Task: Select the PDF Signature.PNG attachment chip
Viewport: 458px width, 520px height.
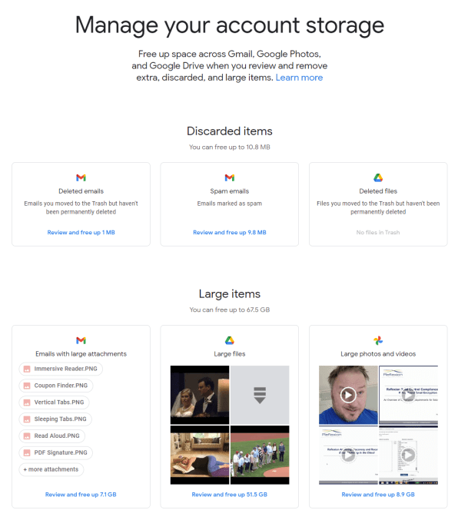Action: point(56,452)
